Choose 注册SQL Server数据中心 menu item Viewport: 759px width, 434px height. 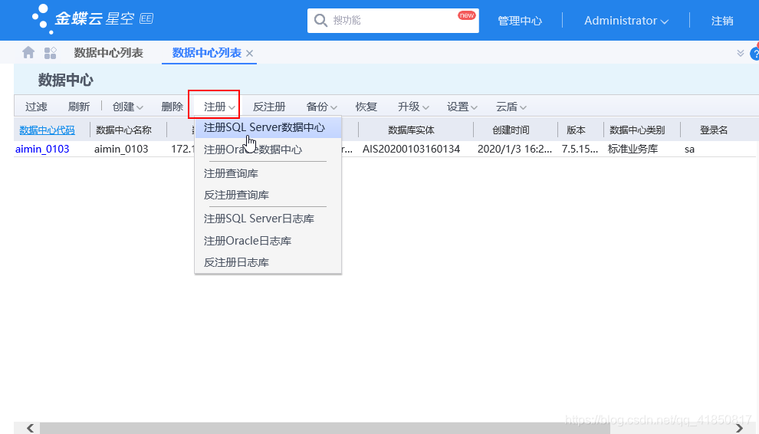click(268, 127)
